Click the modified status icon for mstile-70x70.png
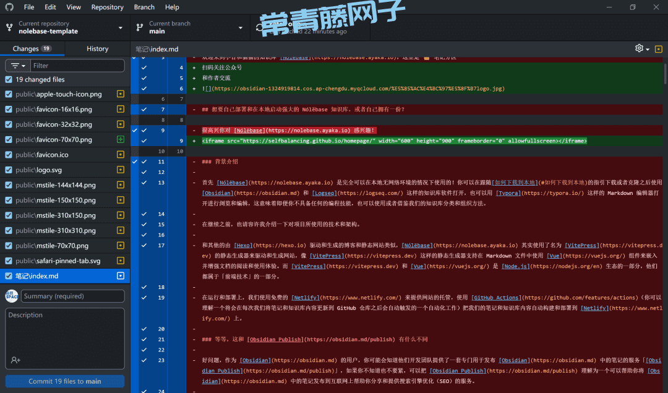This screenshot has width=668, height=393. [121, 245]
